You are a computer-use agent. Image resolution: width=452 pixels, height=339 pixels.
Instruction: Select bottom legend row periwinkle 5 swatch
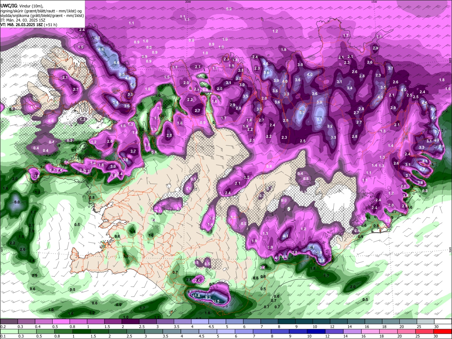pyautogui.click(x=226, y=331)
